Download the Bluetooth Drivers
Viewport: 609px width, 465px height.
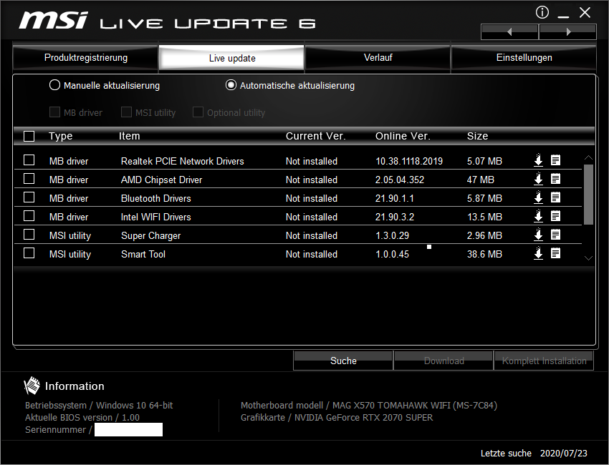click(538, 197)
